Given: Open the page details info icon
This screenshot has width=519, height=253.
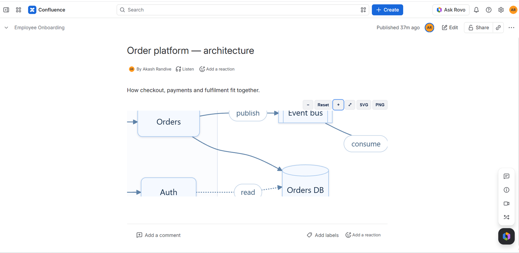Looking at the screenshot, I should (x=507, y=190).
